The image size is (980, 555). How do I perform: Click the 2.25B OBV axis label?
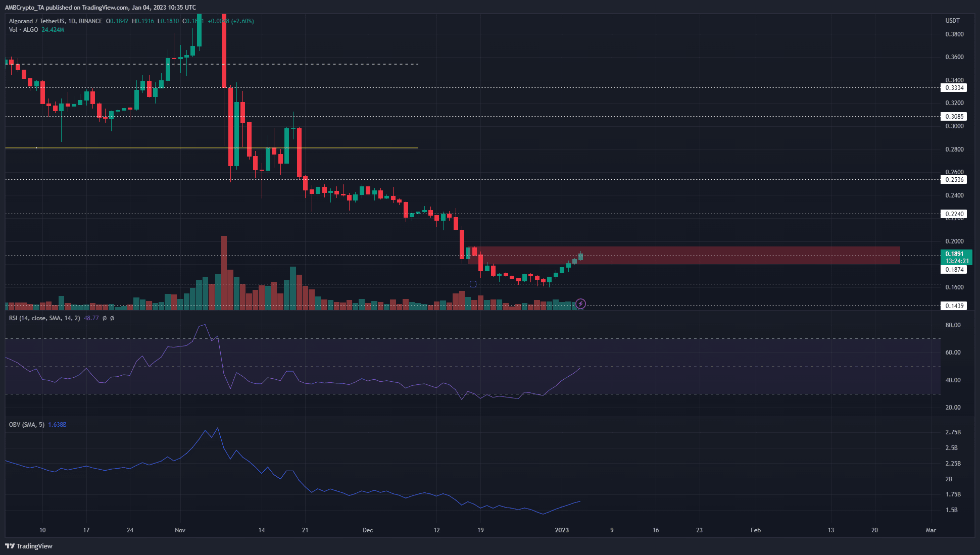[953, 464]
